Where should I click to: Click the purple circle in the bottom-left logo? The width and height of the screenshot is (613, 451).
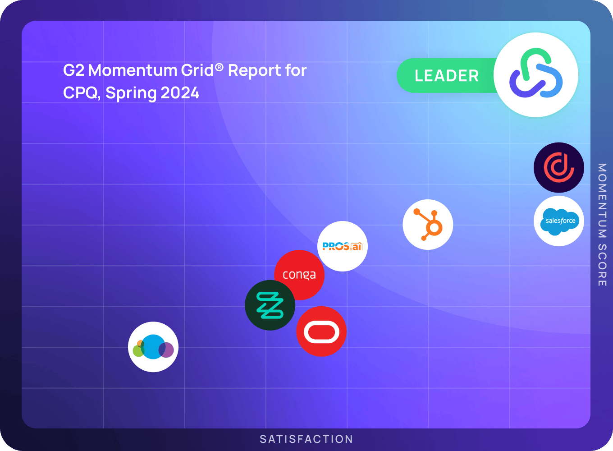pyautogui.click(x=167, y=350)
